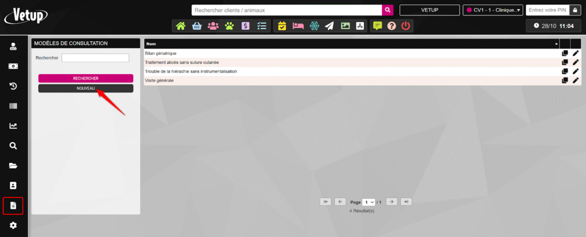Open the pink clients group icon
The width and height of the screenshot is (586, 237).
tap(213, 26)
